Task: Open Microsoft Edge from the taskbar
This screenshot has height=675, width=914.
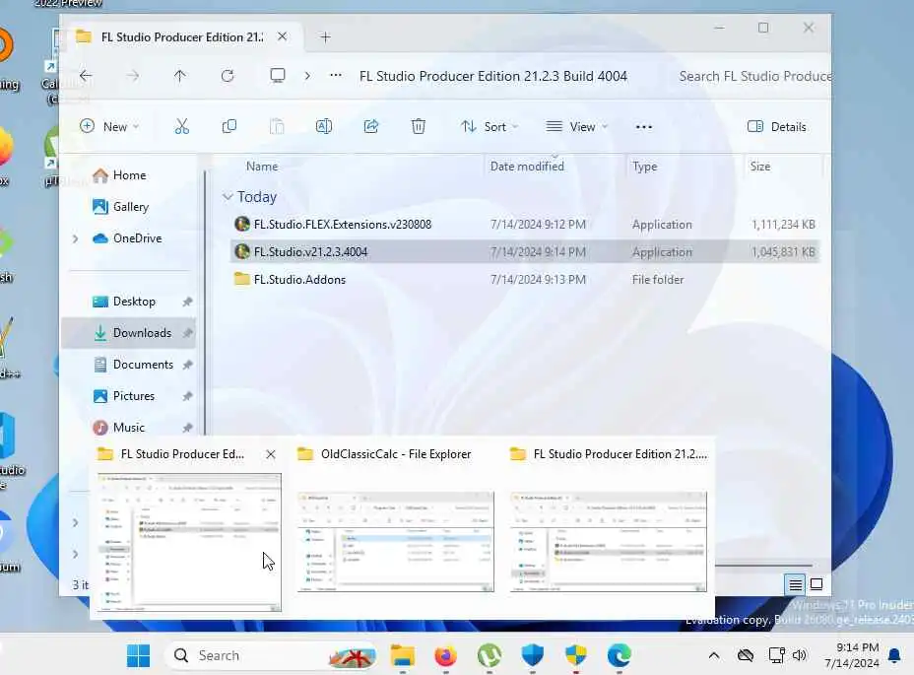Action: coord(620,655)
